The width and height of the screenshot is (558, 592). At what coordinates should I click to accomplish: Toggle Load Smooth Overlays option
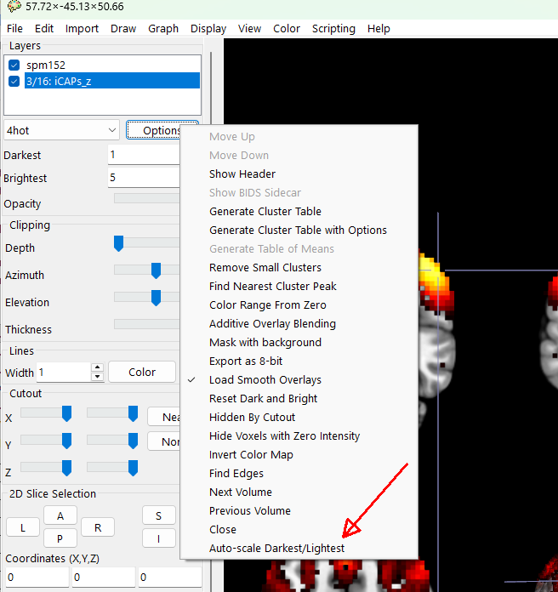tap(265, 380)
